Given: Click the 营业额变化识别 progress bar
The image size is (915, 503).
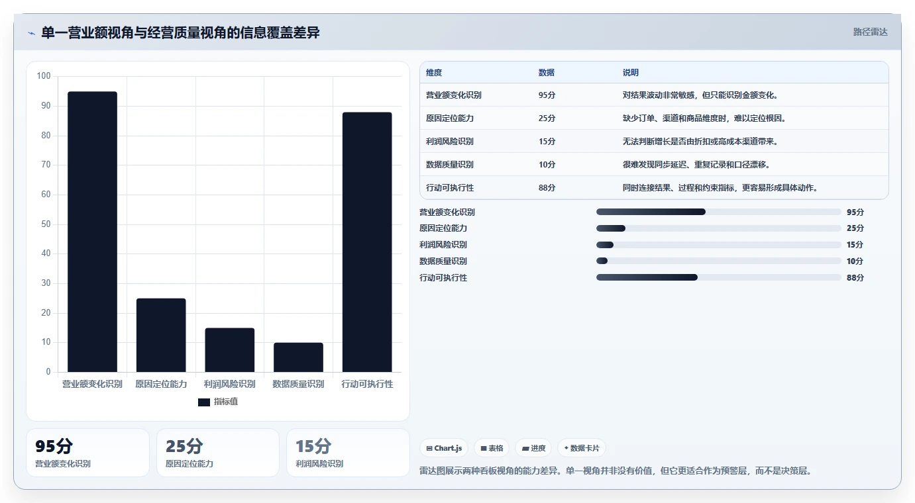Looking at the screenshot, I should click(719, 212).
